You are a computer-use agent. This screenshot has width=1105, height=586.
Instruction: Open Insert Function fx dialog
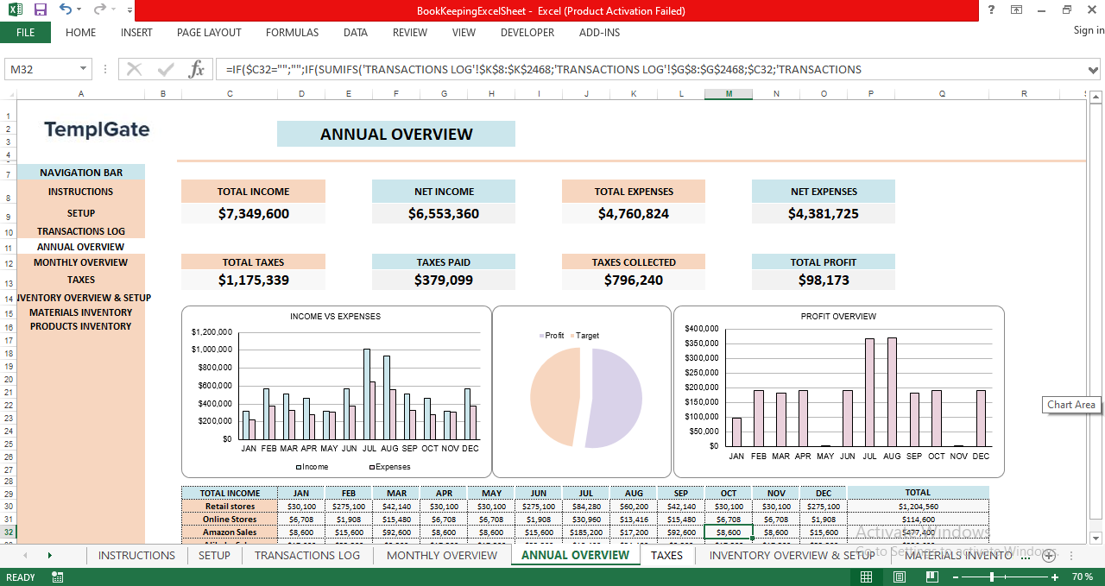(x=197, y=69)
